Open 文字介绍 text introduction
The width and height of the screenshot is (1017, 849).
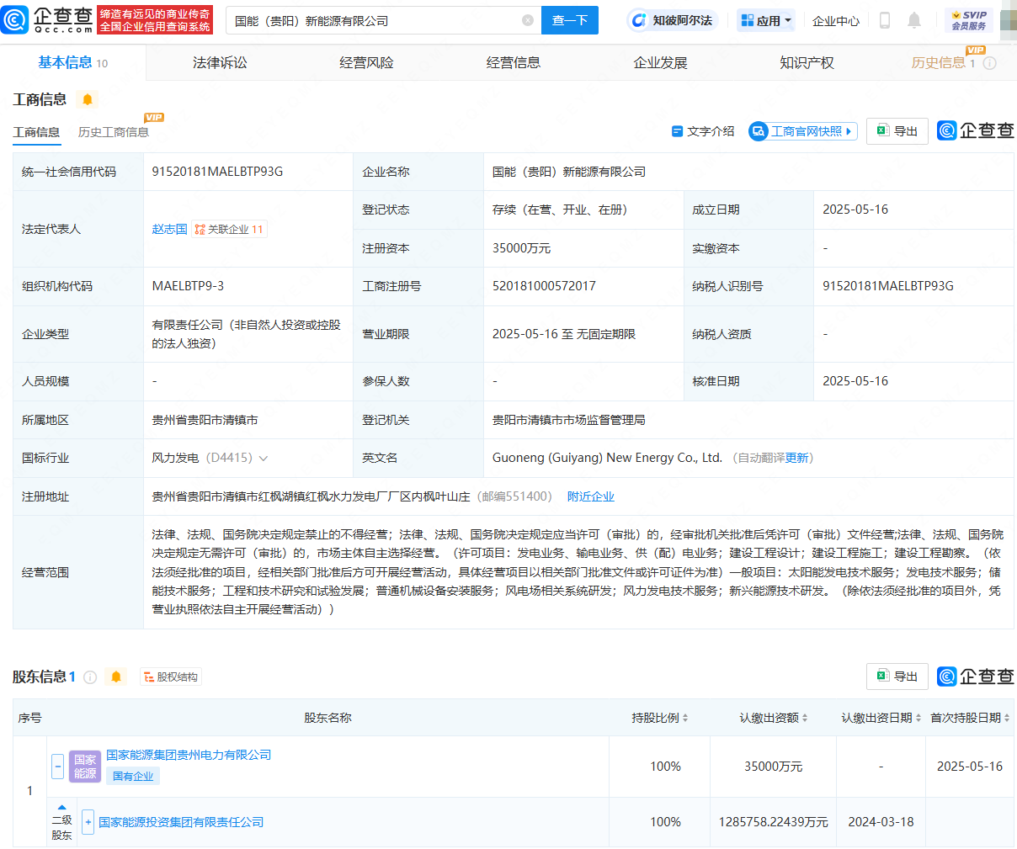703,131
